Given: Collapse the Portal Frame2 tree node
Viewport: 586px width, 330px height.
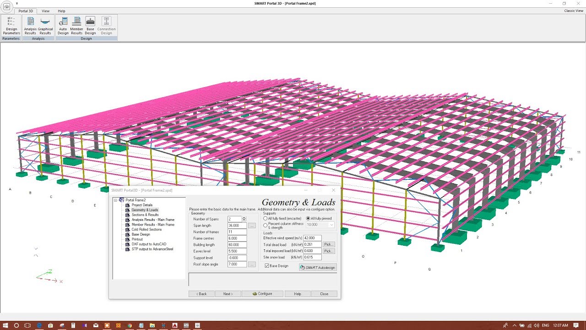Looking at the screenshot, I should coord(116,200).
